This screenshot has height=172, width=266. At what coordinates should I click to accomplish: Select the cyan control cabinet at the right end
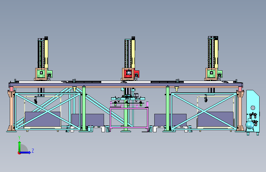point(253,111)
